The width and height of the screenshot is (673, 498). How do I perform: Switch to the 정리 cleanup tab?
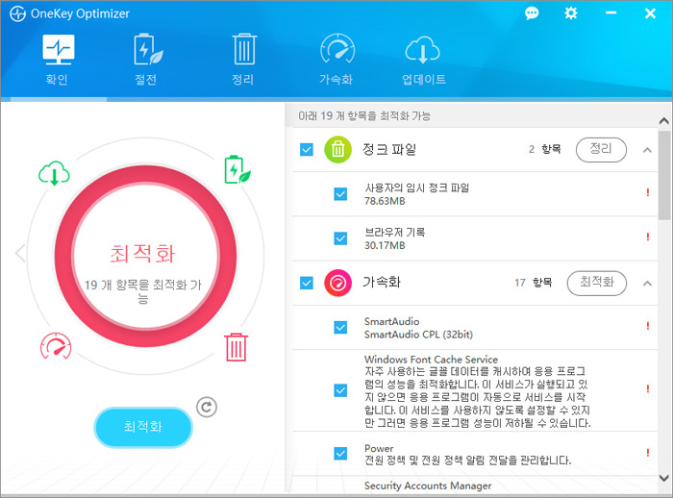pos(244,60)
